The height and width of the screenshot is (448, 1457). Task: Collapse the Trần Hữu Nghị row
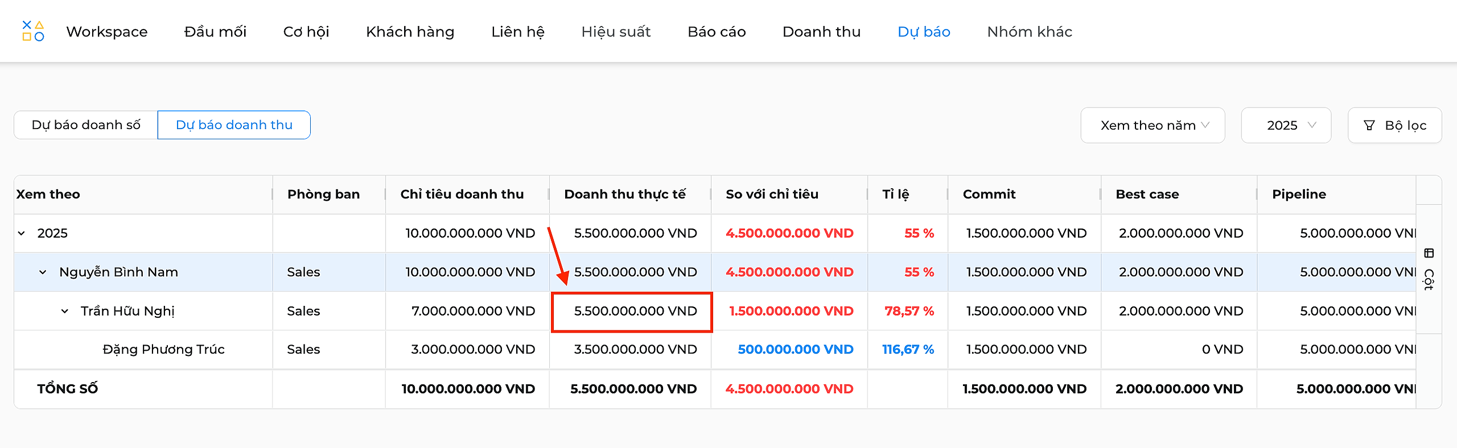(65, 311)
